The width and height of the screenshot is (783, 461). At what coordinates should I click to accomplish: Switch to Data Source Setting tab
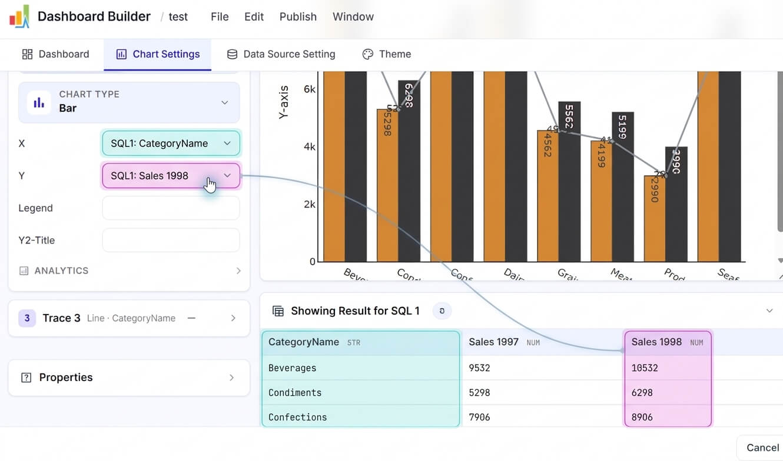[x=281, y=54]
